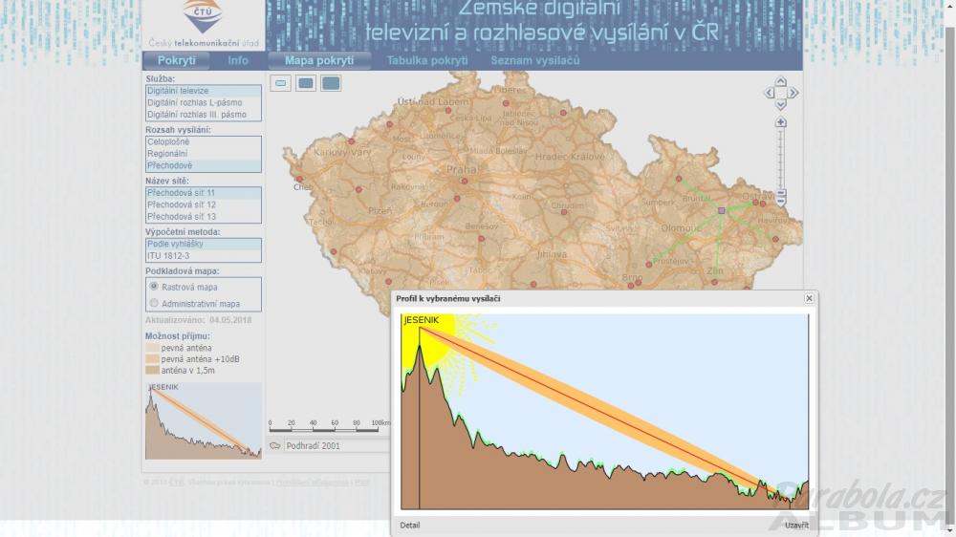The height and width of the screenshot is (537, 956).
Task: Switch to the Tabulka pokrytí tab
Action: point(426,60)
